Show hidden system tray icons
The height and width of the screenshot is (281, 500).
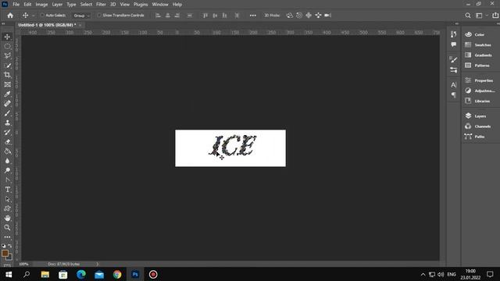[423, 274]
